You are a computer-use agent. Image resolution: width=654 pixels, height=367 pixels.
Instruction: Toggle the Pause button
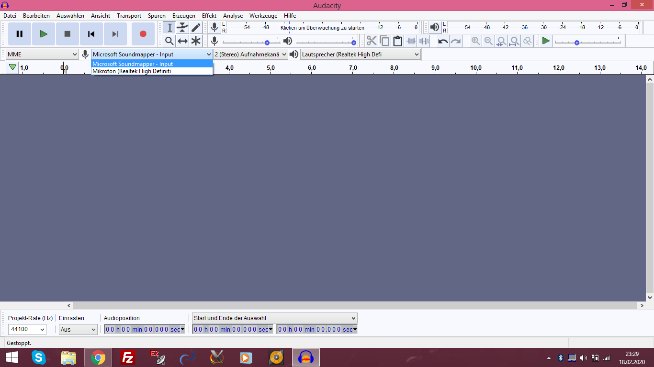[20, 34]
